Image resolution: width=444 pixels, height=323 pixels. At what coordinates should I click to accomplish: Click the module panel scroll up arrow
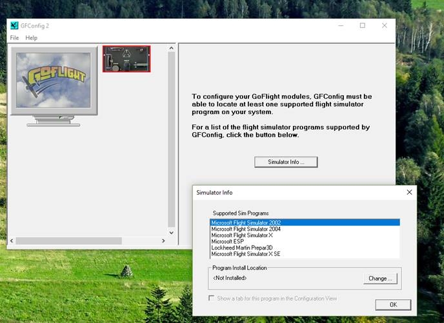(x=171, y=48)
